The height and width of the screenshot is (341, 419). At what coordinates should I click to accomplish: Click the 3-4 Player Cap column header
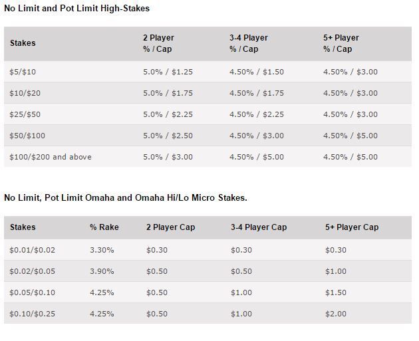click(x=259, y=227)
